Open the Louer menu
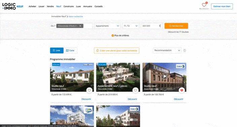The width and height of the screenshot is (237, 127). (41, 6)
